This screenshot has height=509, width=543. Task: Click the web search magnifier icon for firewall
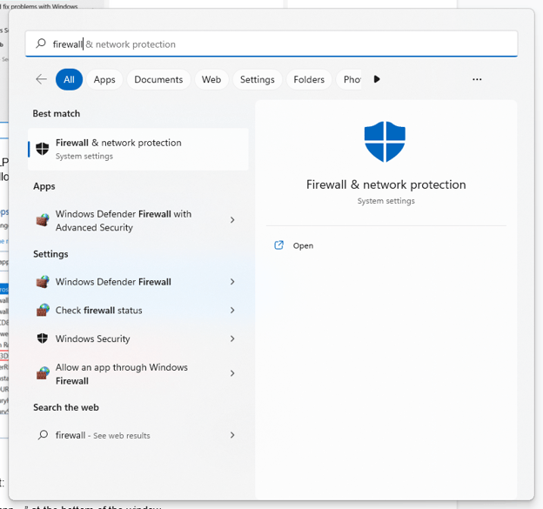pyautogui.click(x=43, y=435)
